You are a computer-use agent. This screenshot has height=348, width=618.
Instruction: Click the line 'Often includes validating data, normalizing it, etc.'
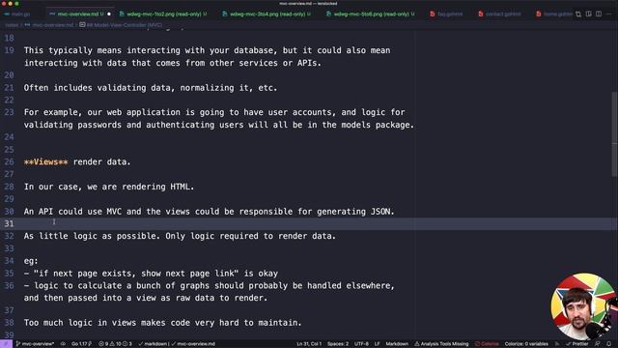coord(151,88)
